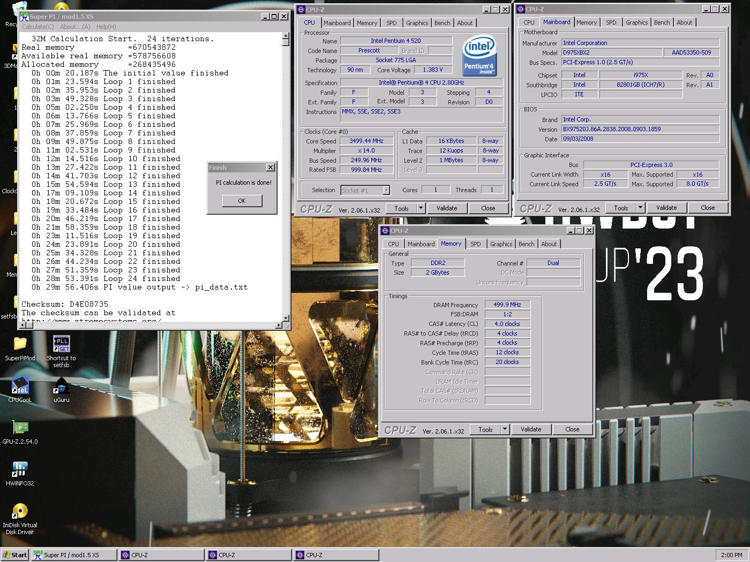Click the CPU-Z Memory window title icon

[385, 230]
